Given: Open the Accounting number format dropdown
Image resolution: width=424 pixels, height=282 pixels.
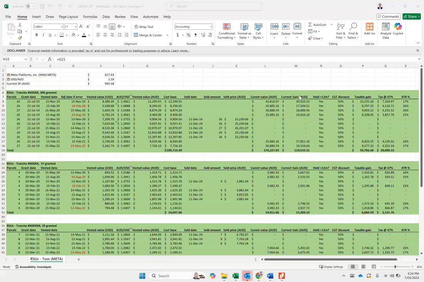Looking at the screenshot, I should (211, 27).
